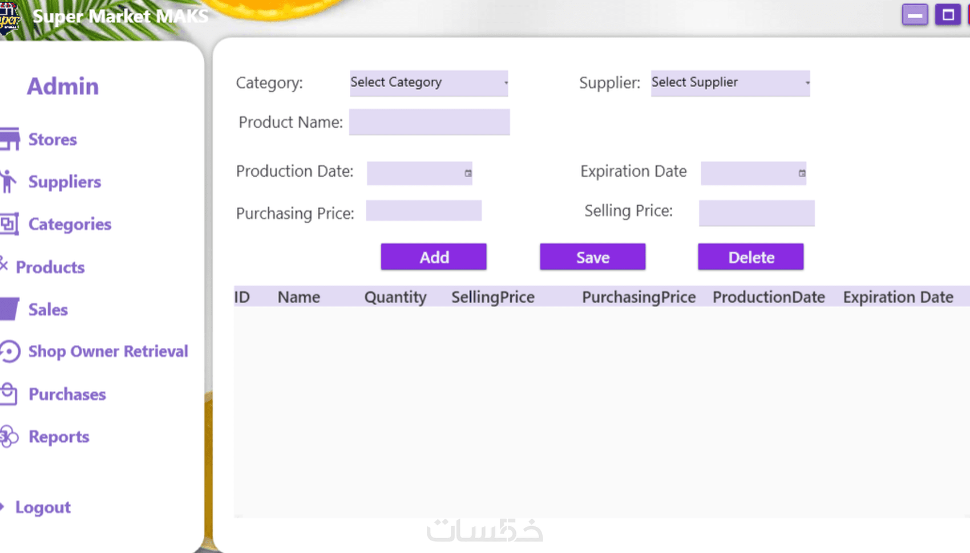Click the Categories icon in sidebar
The image size is (970, 553).
click(9, 224)
